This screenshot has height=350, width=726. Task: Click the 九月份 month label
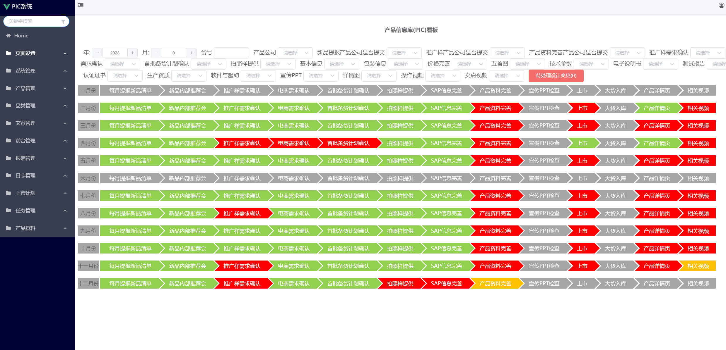88,231
